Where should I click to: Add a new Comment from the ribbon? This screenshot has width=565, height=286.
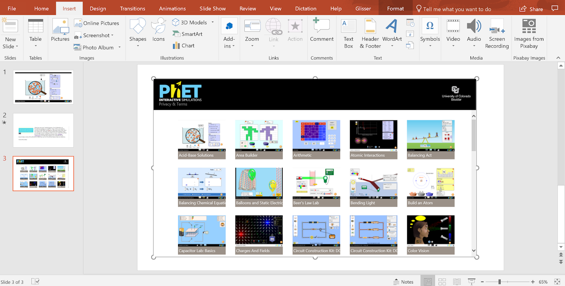click(x=322, y=30)
